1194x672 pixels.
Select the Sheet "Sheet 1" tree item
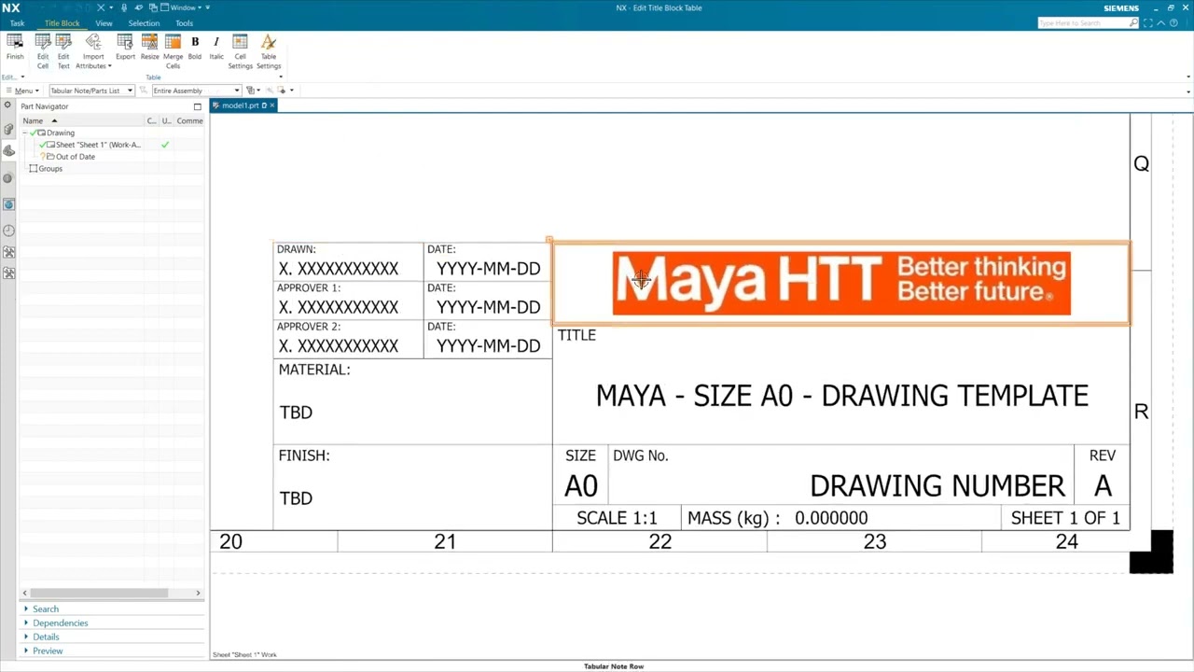(97, 145)
